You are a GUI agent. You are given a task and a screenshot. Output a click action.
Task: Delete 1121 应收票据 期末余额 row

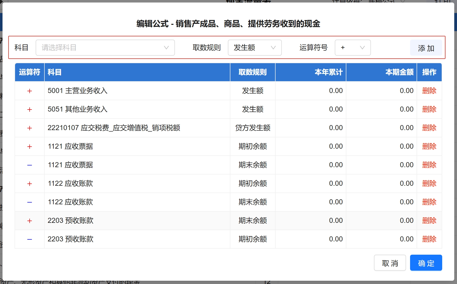pyautogui.click(x=429, y=165)
